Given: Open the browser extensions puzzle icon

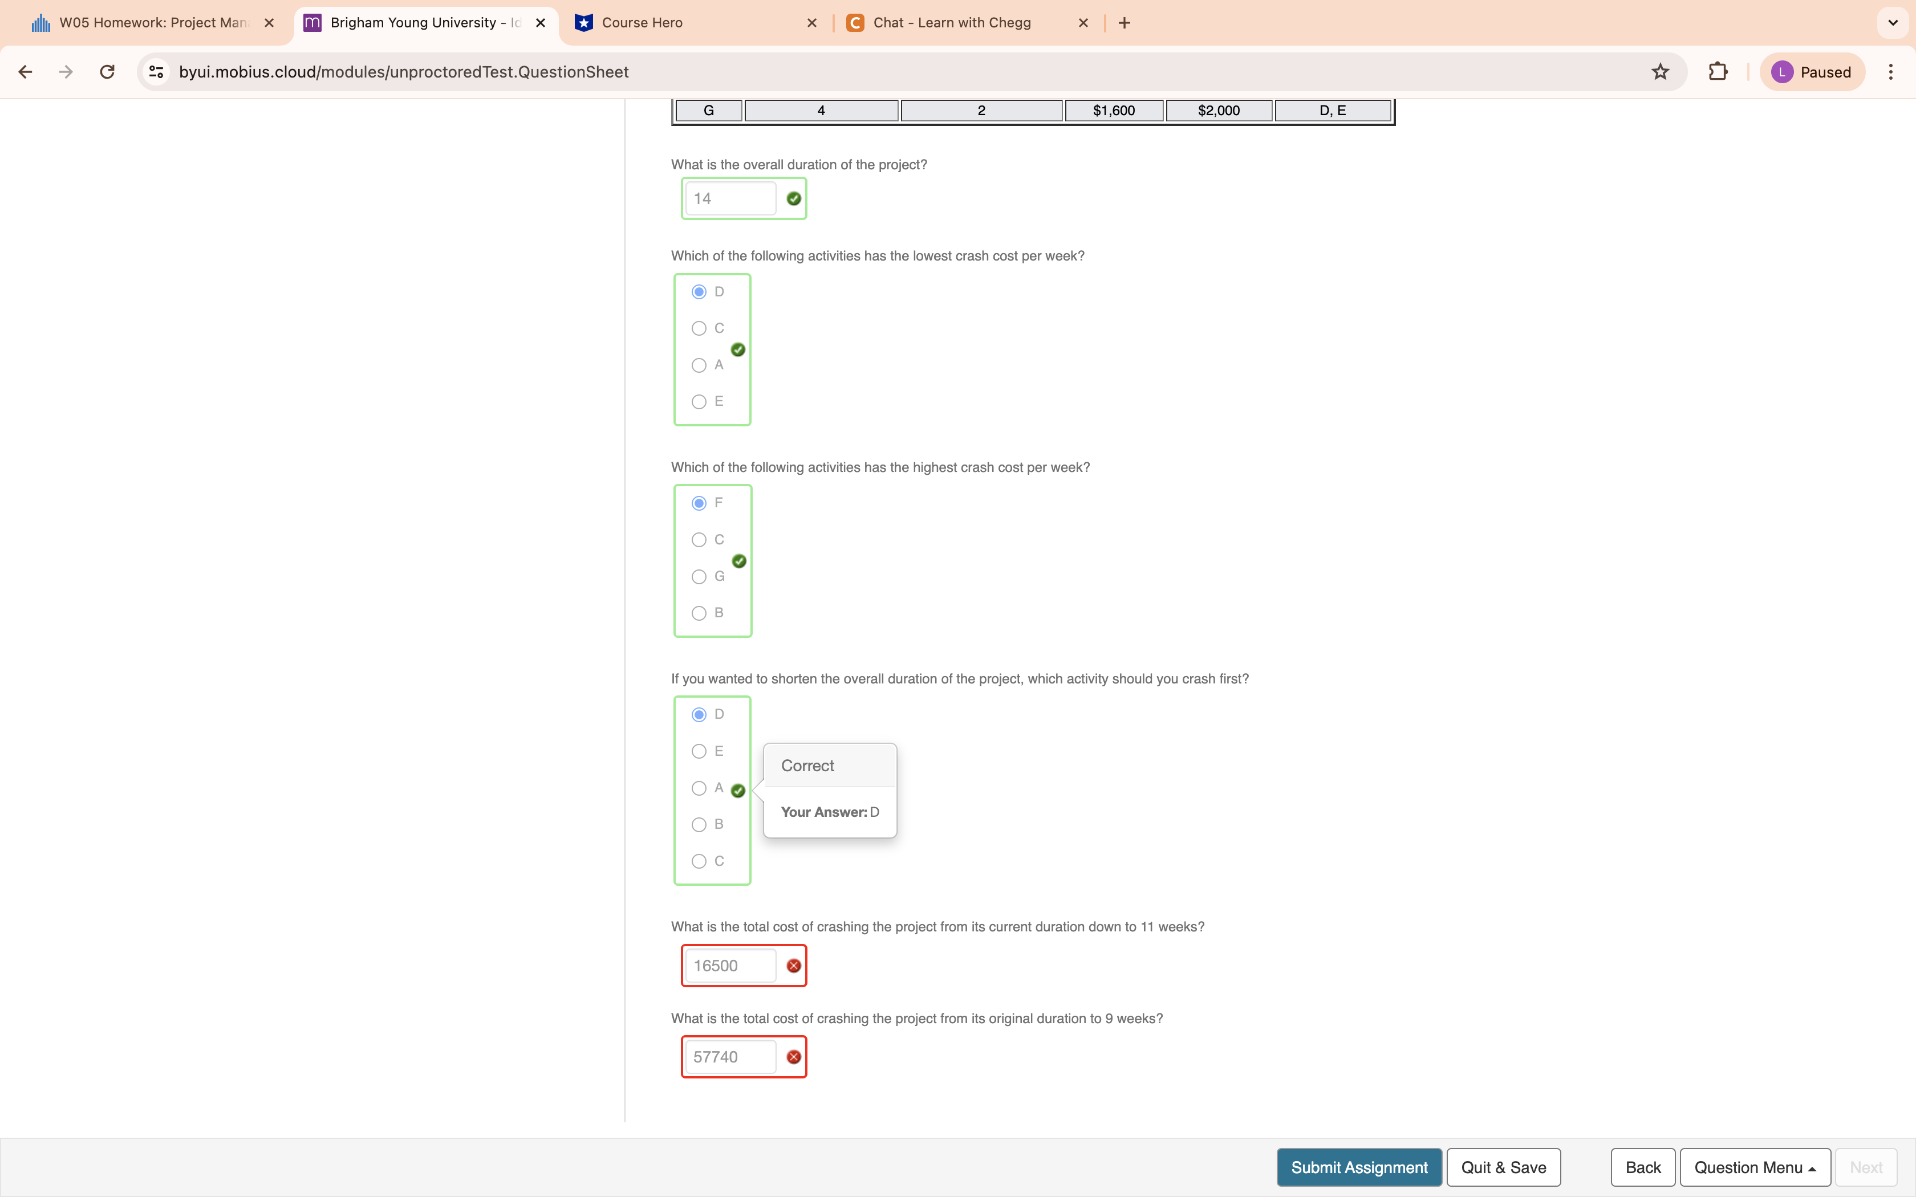Looking at the screenshot, I should 1718,72.
